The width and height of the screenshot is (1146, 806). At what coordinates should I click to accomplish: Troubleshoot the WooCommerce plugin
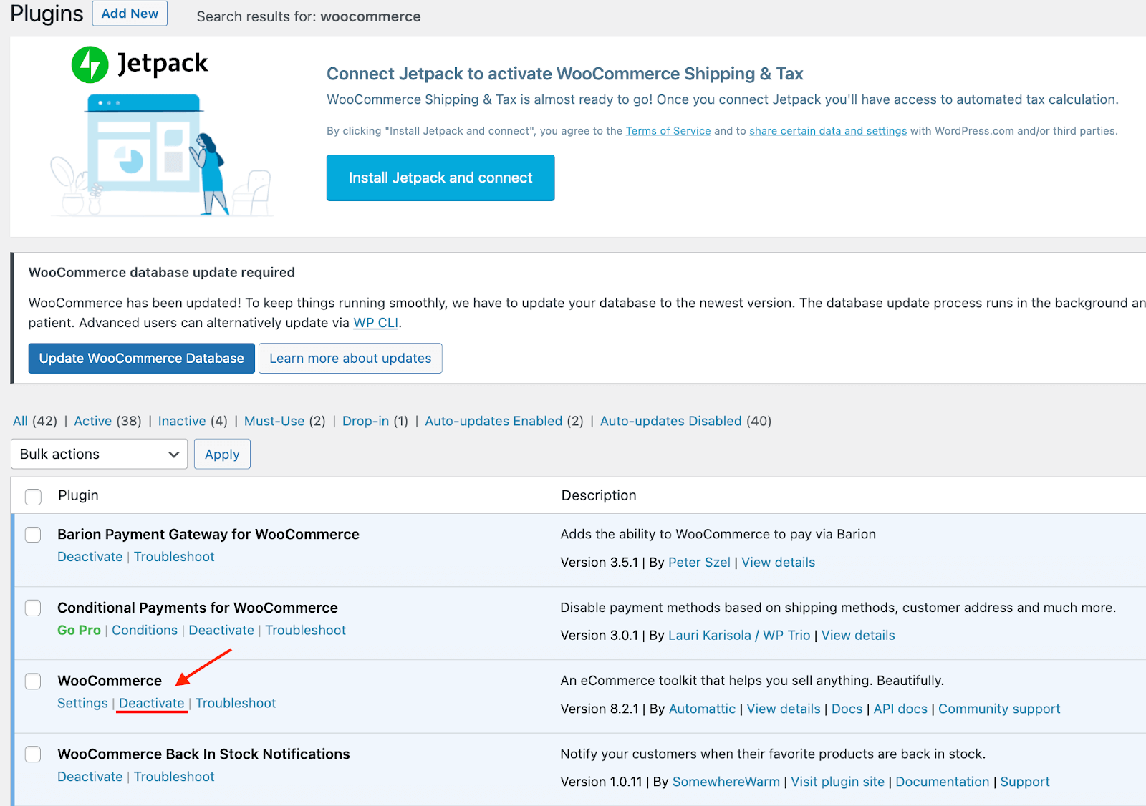[236, 703]
